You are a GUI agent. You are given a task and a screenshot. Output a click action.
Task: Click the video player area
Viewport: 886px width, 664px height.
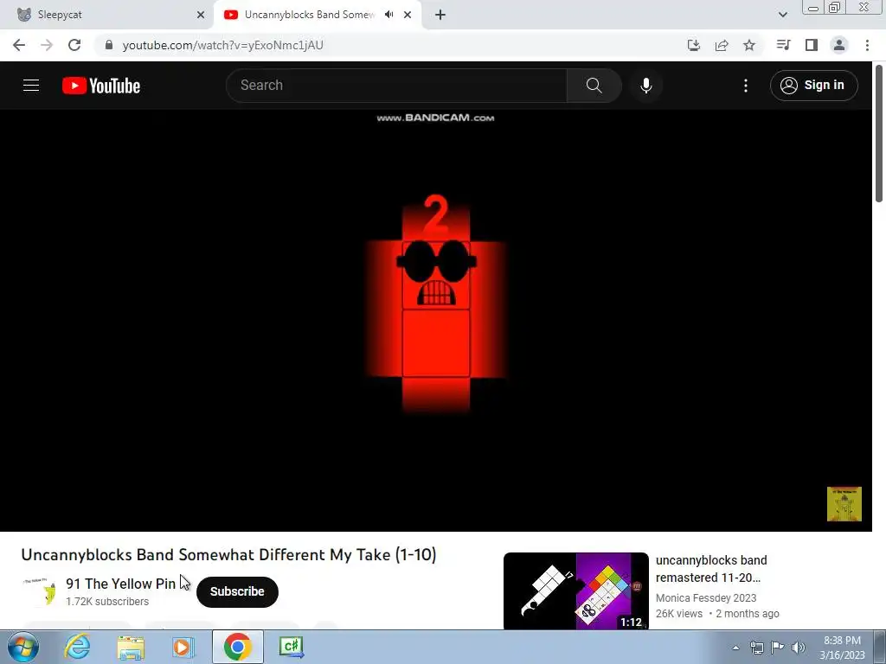436,320
